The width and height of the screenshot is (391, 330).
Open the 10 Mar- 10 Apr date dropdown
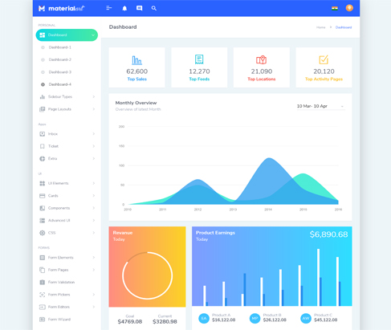320,106
